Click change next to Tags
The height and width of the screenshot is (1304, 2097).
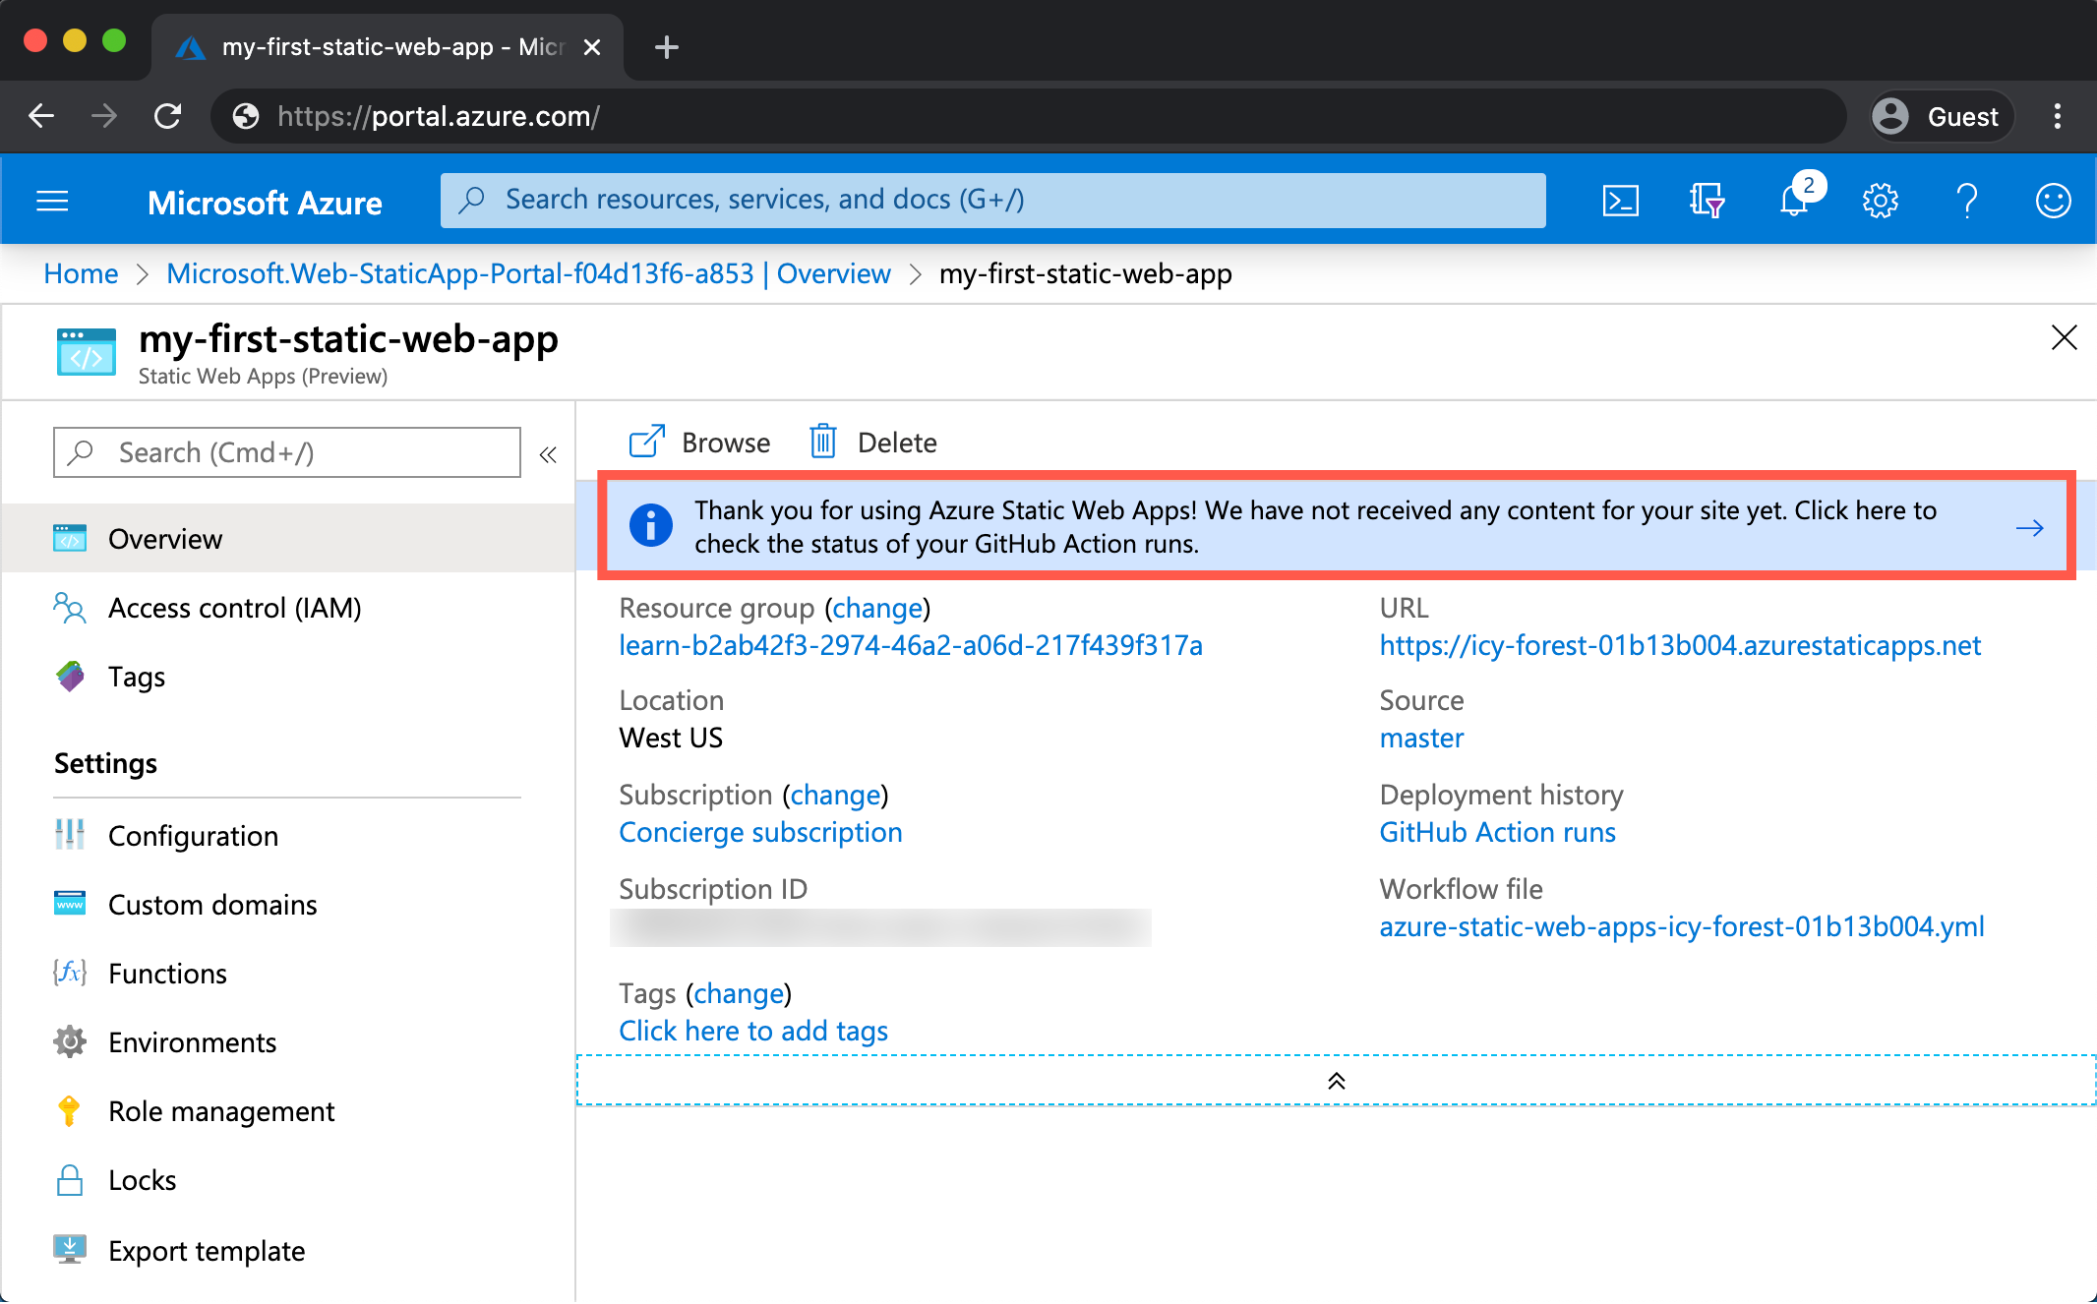point(740,993)
